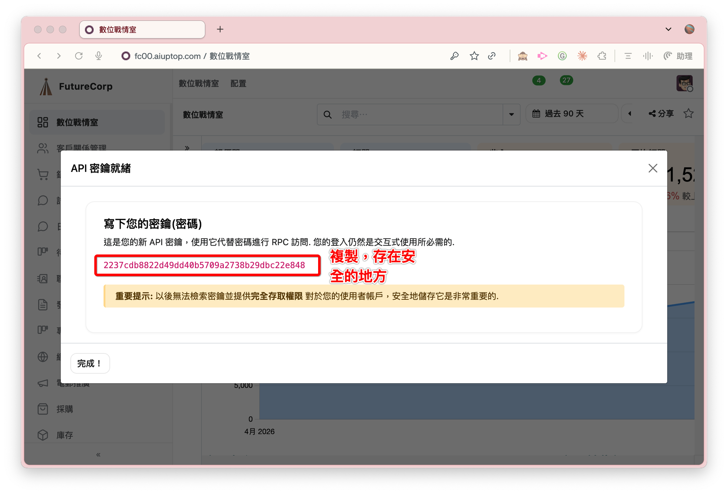Click the address bar URL field
The height and width of the screenshot is (494, 728).
(192, 56)
